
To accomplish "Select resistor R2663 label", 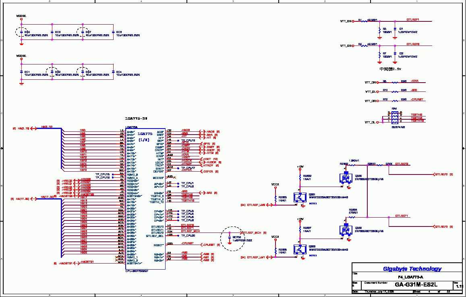I will [x=283, y=197].
